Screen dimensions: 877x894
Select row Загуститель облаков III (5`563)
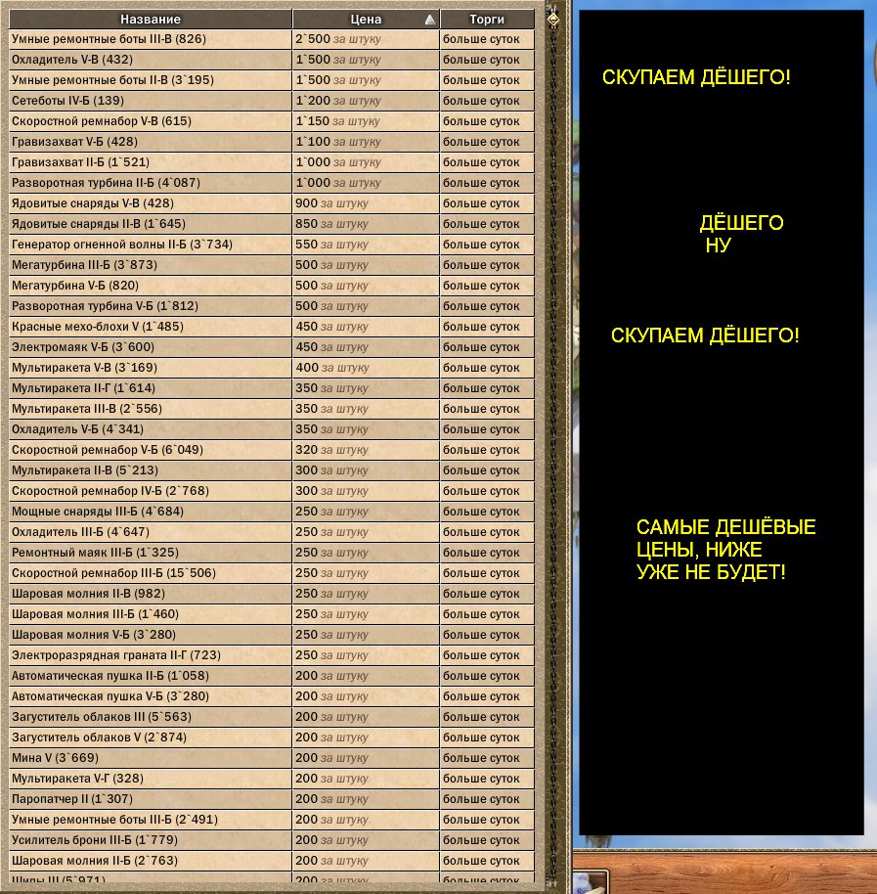pos(272,717)
